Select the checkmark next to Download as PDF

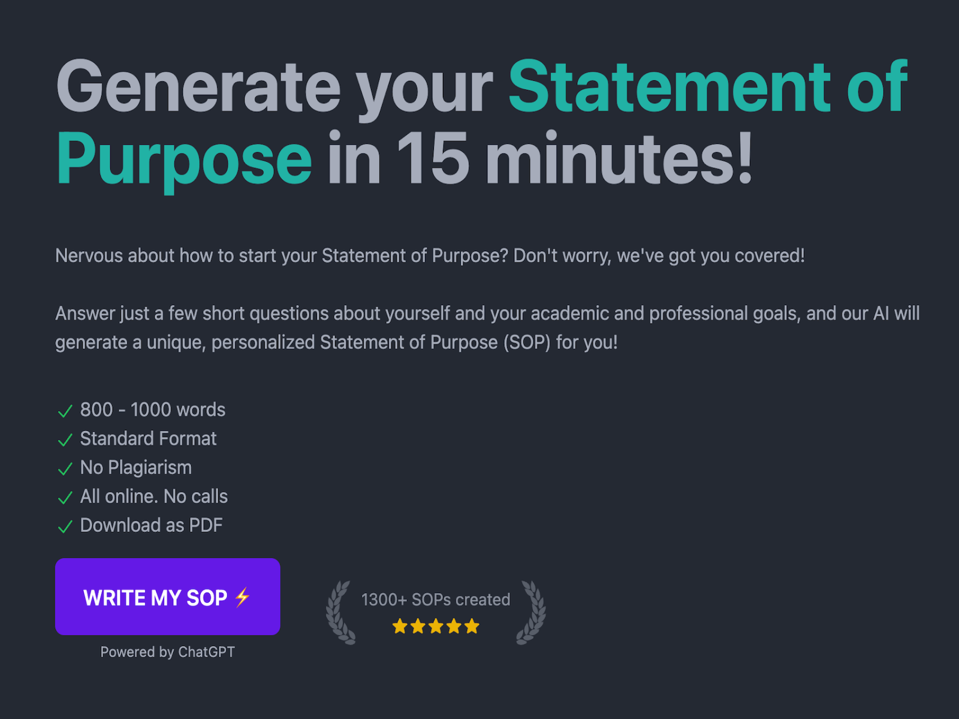(65, 526)
